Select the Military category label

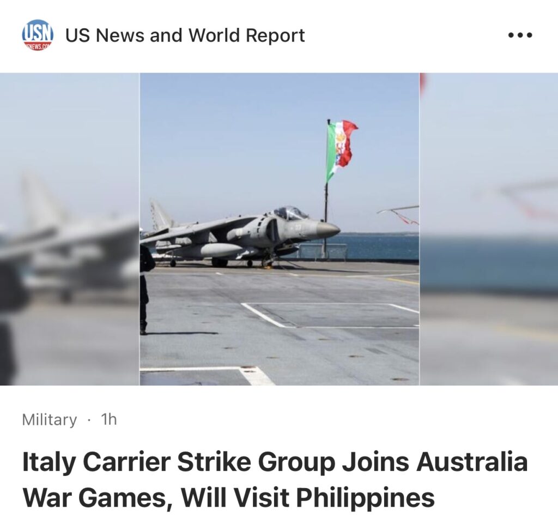49,419
